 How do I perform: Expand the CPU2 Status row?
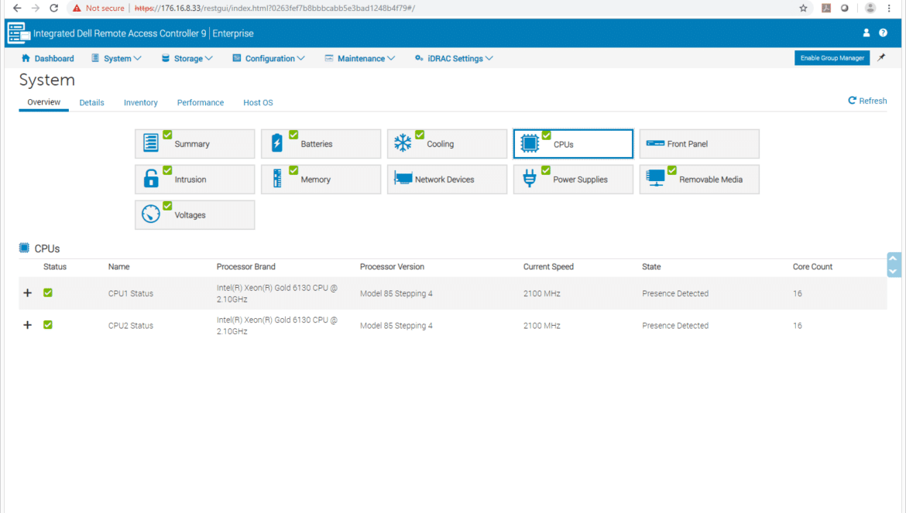(x=27, y=325)
